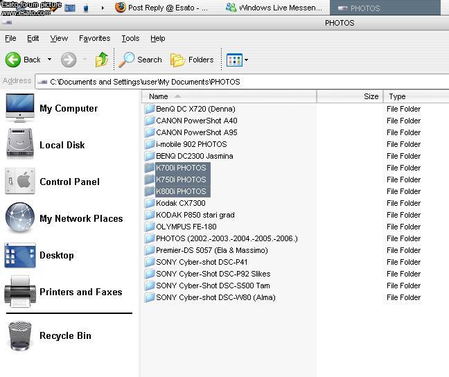Open the Control Panel sidebar icon
Image resolution: width=449 pixels, height=377 pixels.
pyautogui.click(x=20, y=181)
